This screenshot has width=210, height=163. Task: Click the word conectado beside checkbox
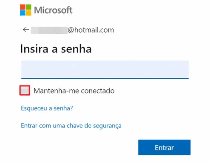pyautogui.click(x=98, y=91)
